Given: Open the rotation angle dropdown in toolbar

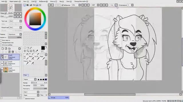Looking at the screenshot, I should click(98, 5).
